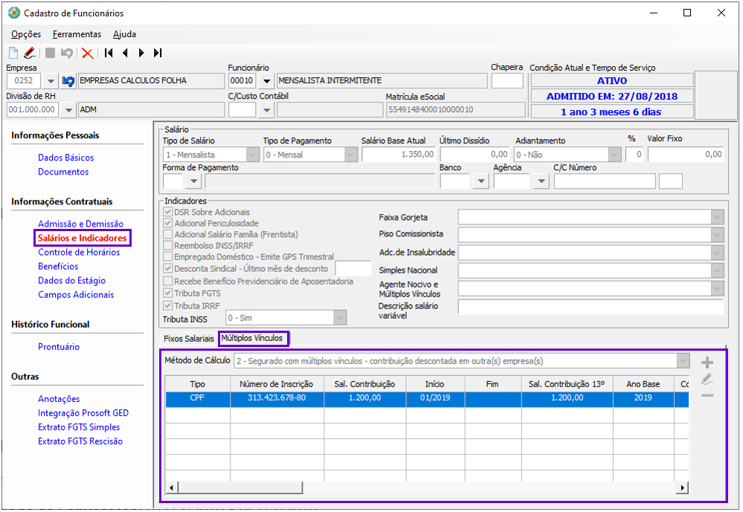743x512 pixels.
Task: Open the Tributa INSS dropdown
Action: click(x=340, y=318)
